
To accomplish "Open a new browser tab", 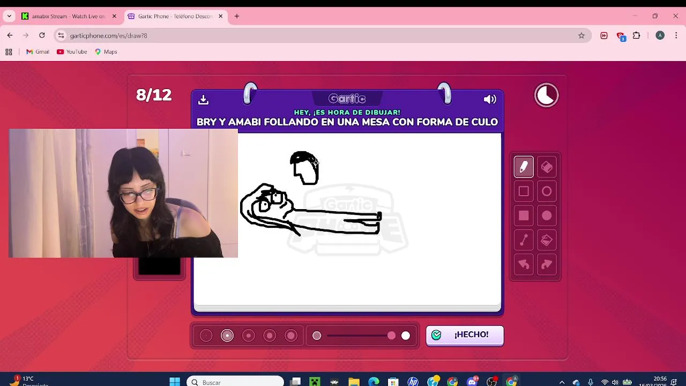I will tap(237, 16).
